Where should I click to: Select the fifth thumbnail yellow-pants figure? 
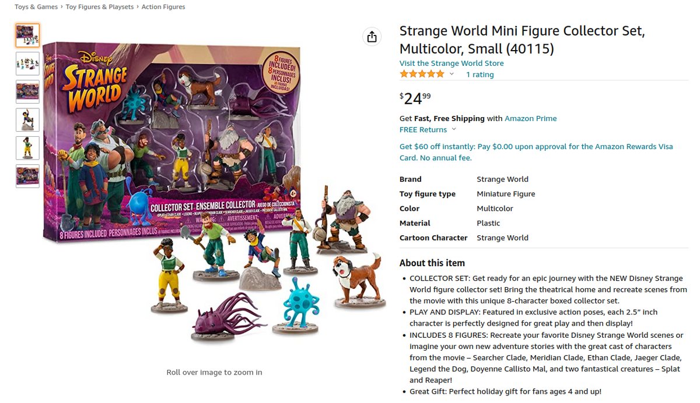(27, 148)
